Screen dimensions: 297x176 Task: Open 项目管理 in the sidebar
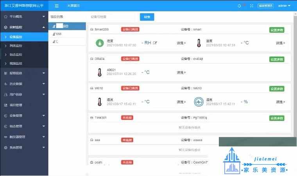[24, 105]
